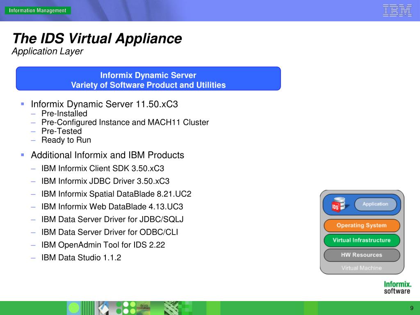Select the Virtual Infrastructure layer
This screenshot has width=420, height=315.
coord(362,240)
